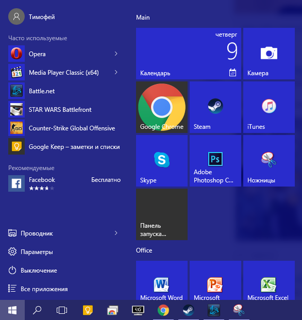The height and width of the screenshot is (320, 302).
Task: Expand the Opera jump list arrow
Action: [116, 54]
